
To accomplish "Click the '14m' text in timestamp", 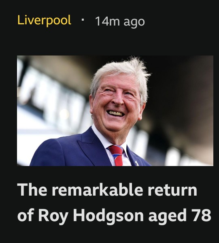I will [108, 21].
